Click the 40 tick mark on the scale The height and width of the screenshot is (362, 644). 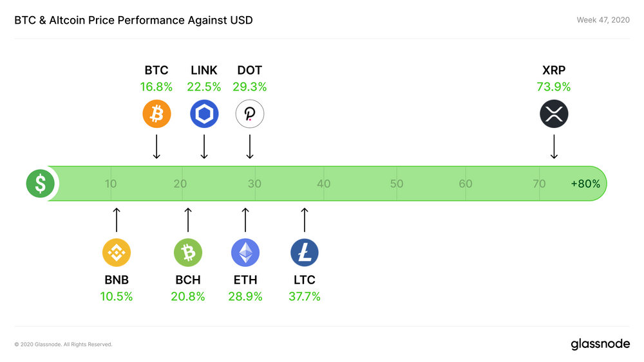324,184
